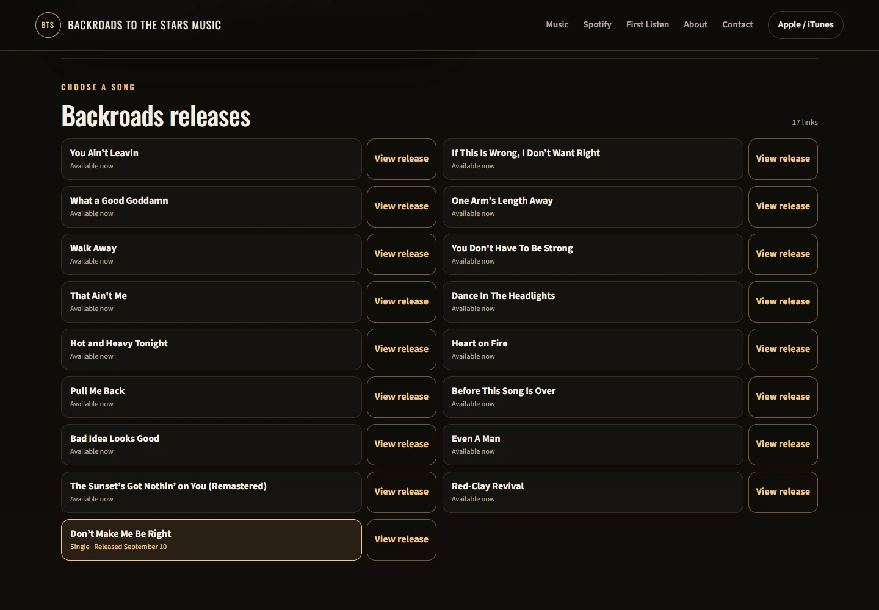879x610 pixels.
Task: Select the Heart on Fire card
Action: click(593, 350)
